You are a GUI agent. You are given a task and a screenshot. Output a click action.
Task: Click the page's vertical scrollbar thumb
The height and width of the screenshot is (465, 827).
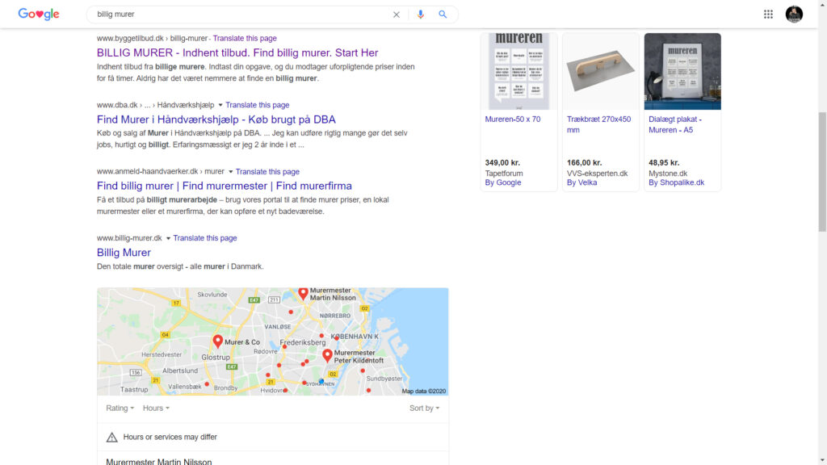[x=822, y=171]
